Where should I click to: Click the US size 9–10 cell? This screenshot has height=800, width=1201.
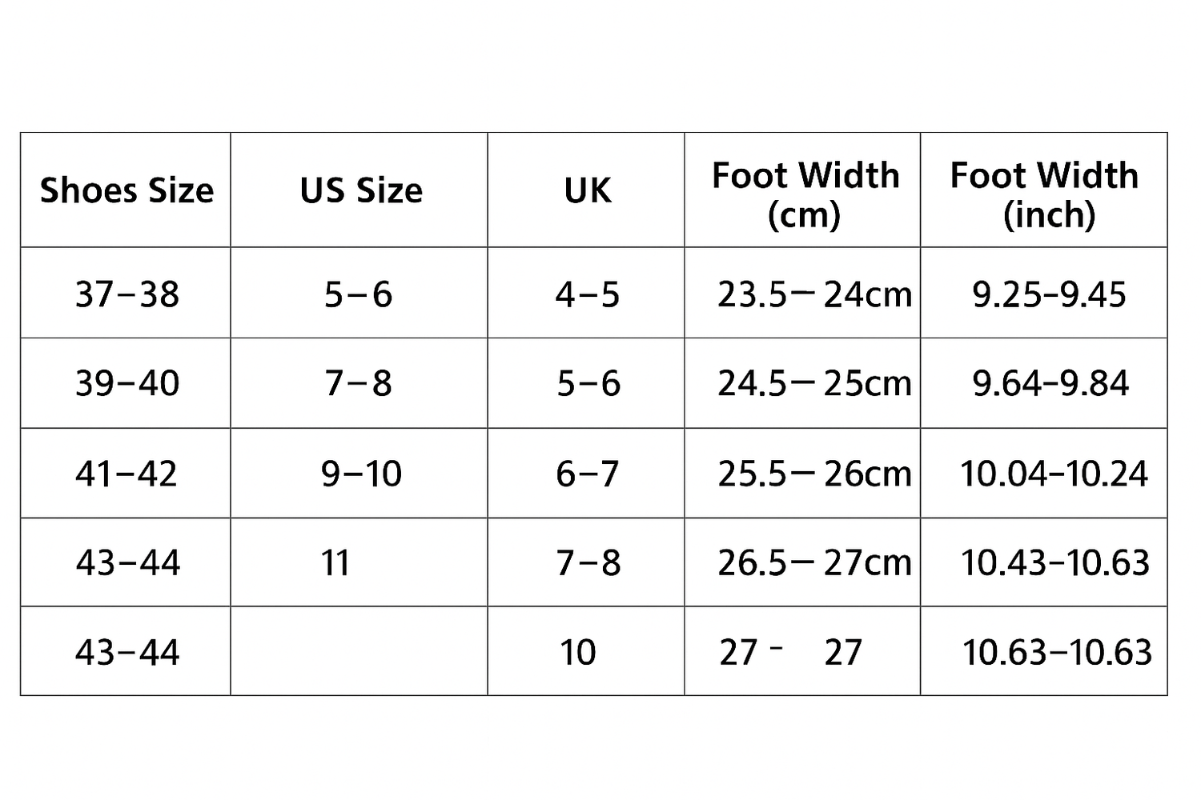[x=361, y=474]
